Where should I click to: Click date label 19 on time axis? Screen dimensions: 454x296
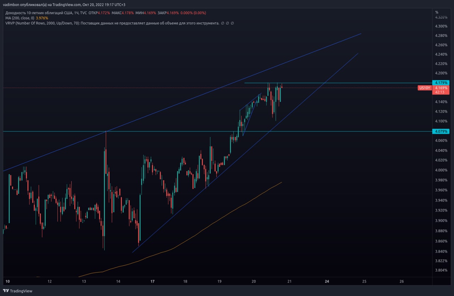pos(220,281)
